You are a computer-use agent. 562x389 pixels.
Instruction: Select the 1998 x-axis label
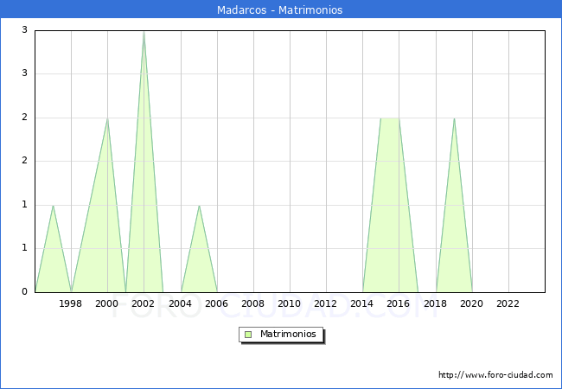(70, 303)
